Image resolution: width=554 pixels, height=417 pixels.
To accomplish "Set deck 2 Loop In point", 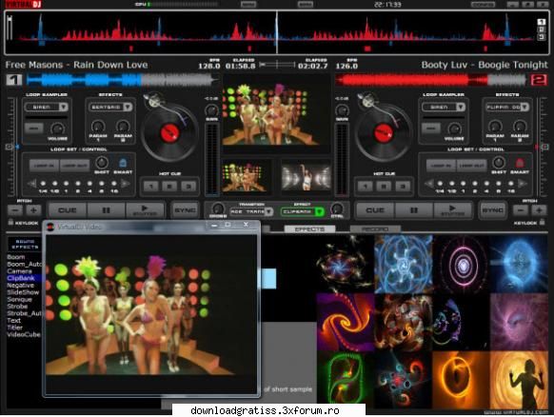I will click(x=441, y=166).
